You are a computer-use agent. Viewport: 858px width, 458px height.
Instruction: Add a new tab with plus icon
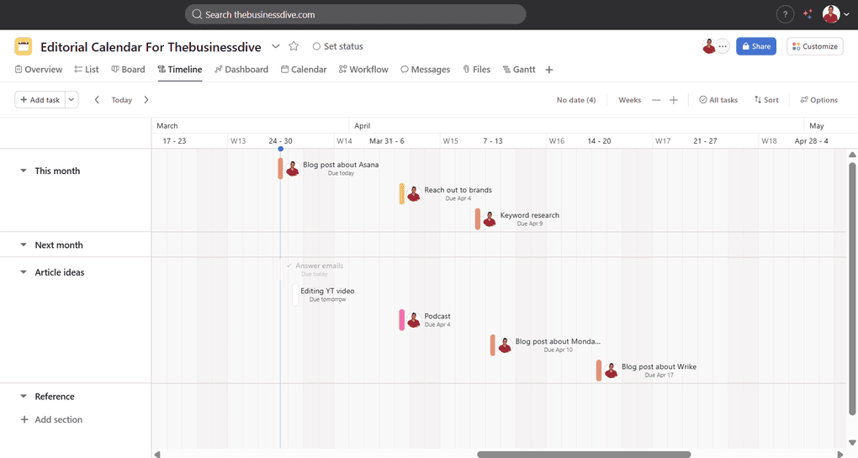548,70
